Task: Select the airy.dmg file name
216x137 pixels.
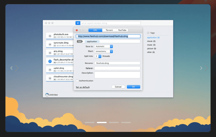Action: pos(58,51)
